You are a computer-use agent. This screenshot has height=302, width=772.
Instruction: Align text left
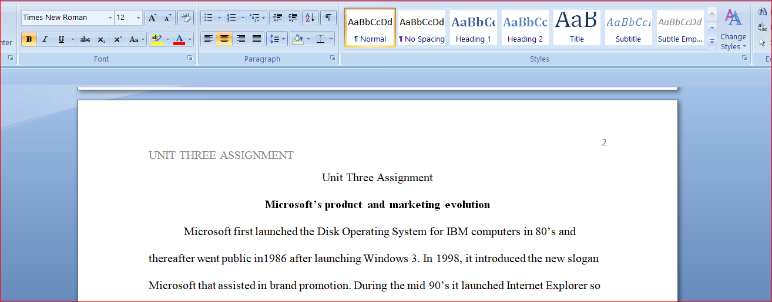pos(208,39)
